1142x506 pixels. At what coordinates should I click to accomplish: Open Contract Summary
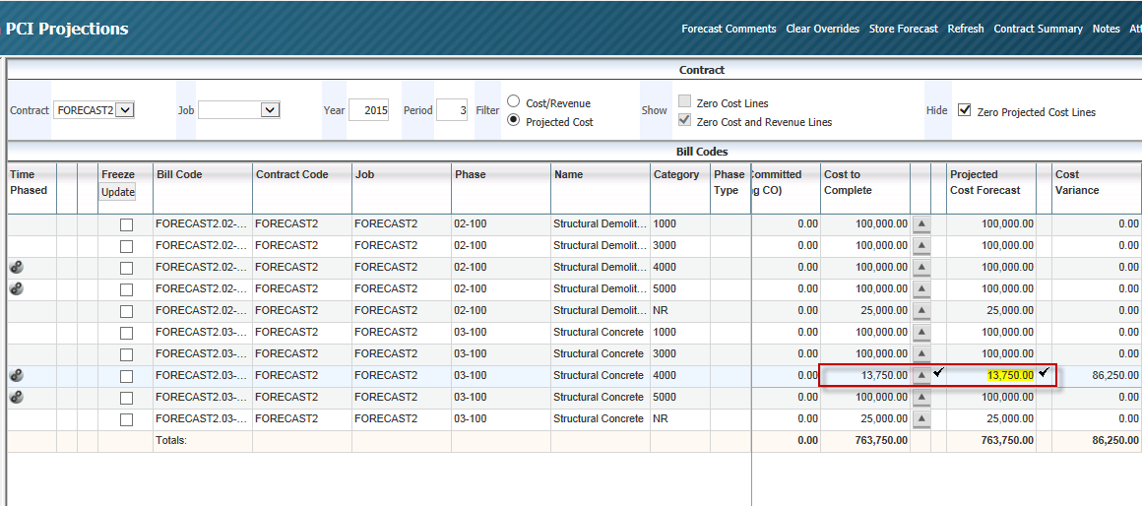pyautogui.click(x=1038, y=30)
